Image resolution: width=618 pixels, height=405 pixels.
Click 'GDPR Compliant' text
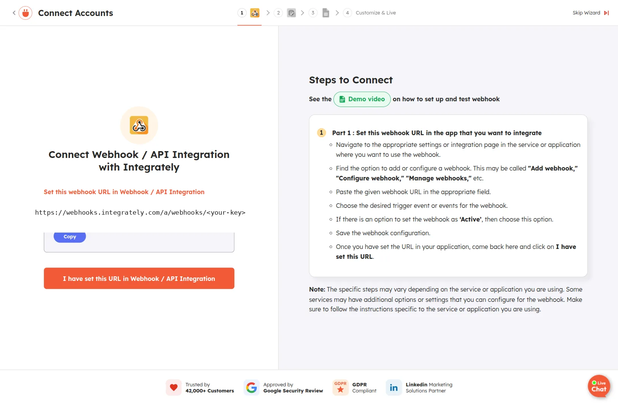click(364, 387)
